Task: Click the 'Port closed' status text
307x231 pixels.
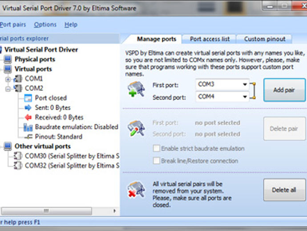Action: [x=51, y=98]
